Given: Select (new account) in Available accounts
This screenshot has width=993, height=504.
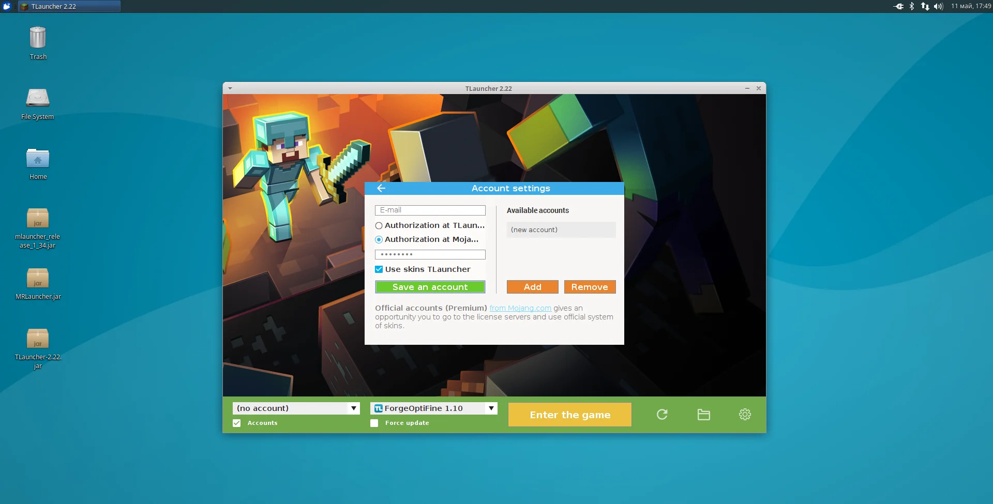Looking at the screenshot, I should pos(561,230).
